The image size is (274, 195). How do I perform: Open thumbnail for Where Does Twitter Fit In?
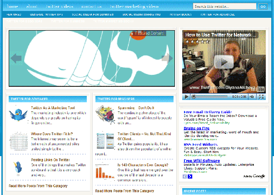point(19,141)
